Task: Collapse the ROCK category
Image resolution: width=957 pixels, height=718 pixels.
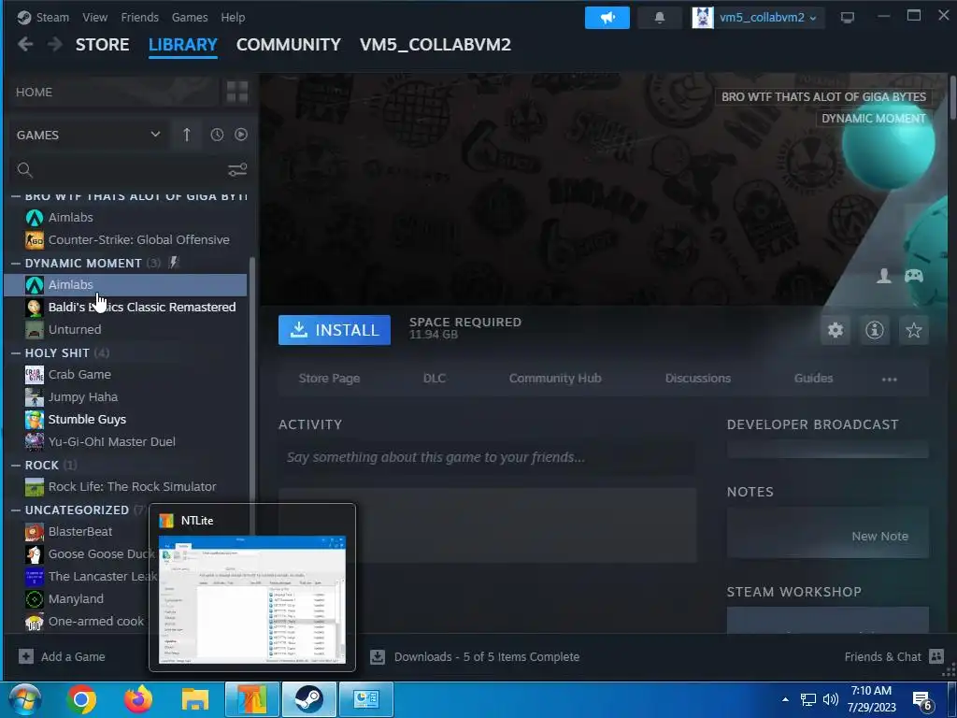Action: 16,466
